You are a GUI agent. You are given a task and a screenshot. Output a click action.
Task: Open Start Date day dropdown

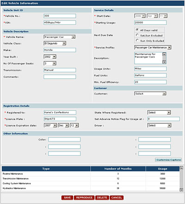coord(163,16)
